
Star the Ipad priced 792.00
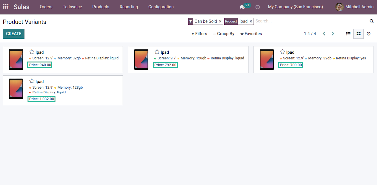[x=157, y=52]
